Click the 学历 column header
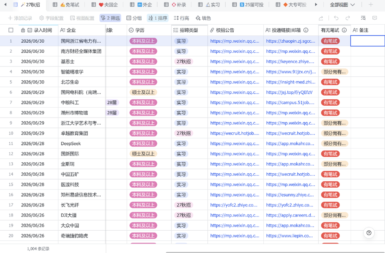This screenshot has width=385, height=253. (x=149, y=30)
